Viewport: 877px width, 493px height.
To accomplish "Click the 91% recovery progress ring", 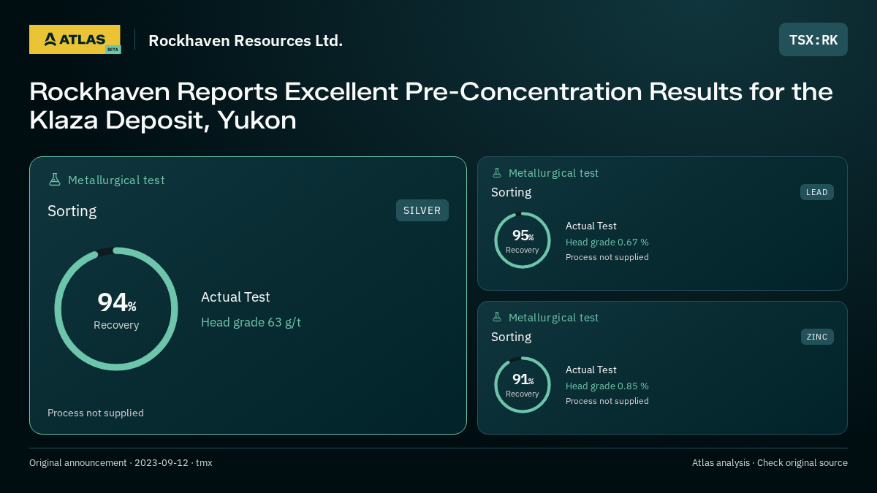I will pyautogui.click(x=523, y=385).
